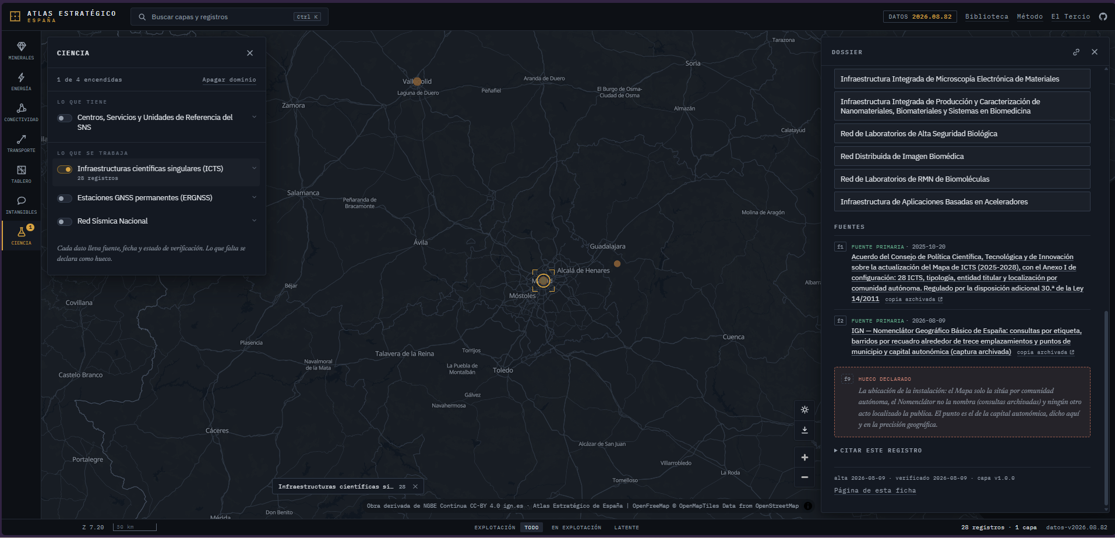Expand Estaciones GNSS permanentes chevron
The image size is (1115, 538).
click(x=254, y=197)
